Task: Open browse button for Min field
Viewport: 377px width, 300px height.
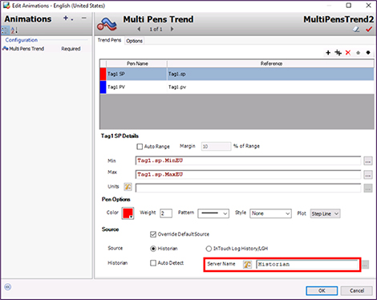Action: pyautogui.click(x=368, y=161)
